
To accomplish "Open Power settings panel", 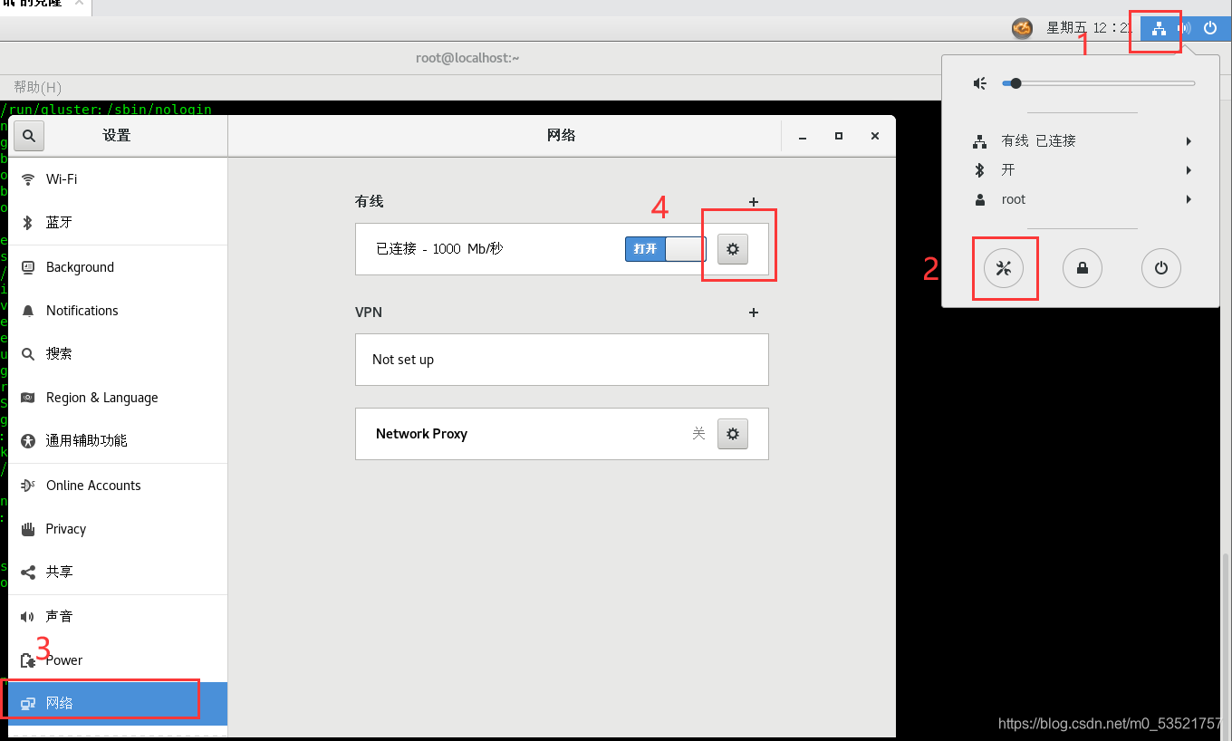I will pyautogui.click(x=118, y=660).
